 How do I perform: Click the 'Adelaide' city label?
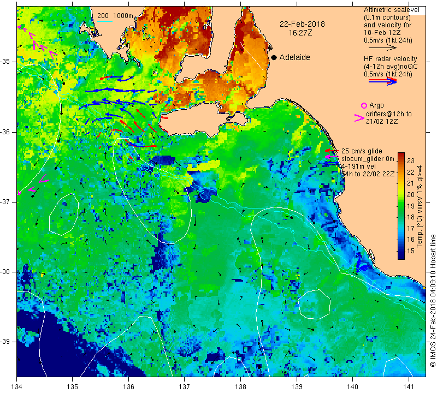point(294,57)
